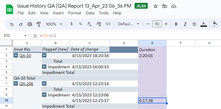Open the text color picker
The width and height of the screenshot is (221, 109).
204,24
